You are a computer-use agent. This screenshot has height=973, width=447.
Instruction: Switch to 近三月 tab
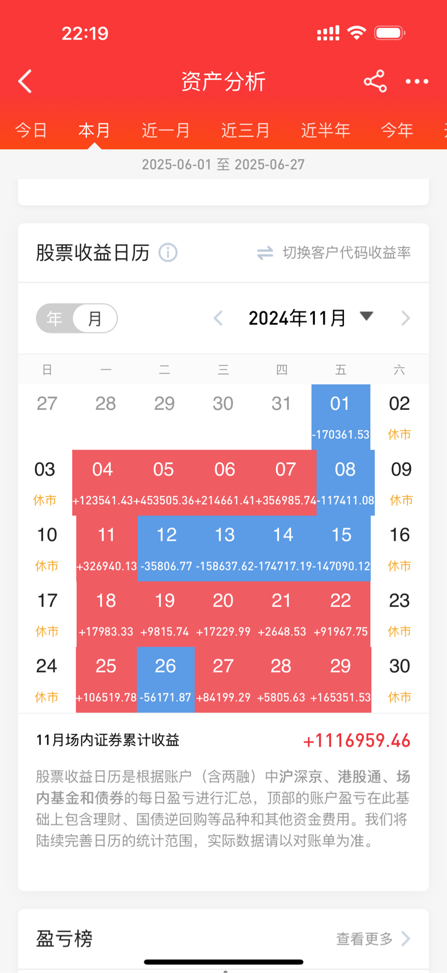246,130
